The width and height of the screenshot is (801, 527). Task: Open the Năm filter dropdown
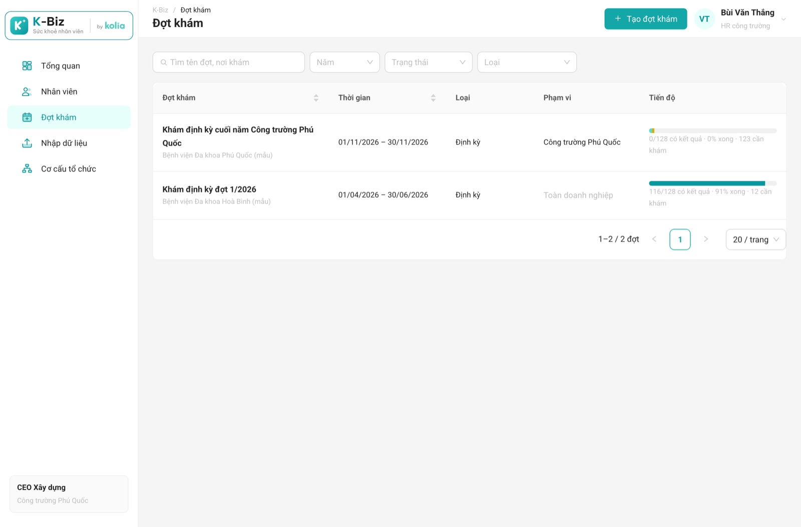344,62
